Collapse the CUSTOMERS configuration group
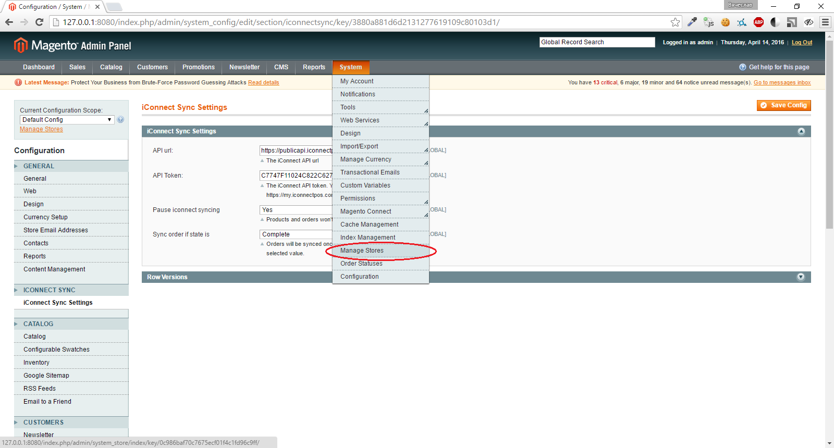Viewport: 834px width, 448px height. click(71, 422)
